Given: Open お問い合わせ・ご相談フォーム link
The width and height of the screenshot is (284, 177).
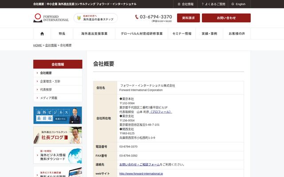Looking at the screenshot, I should [139, 165].
